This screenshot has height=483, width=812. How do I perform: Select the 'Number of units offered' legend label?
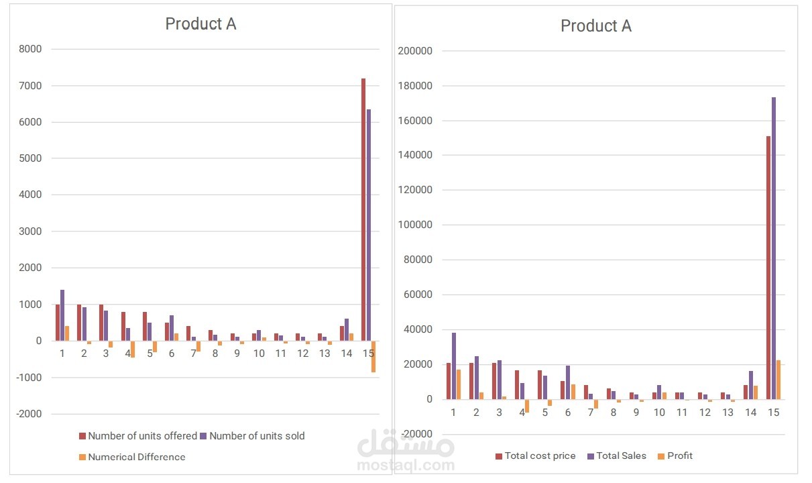(142, 436)
